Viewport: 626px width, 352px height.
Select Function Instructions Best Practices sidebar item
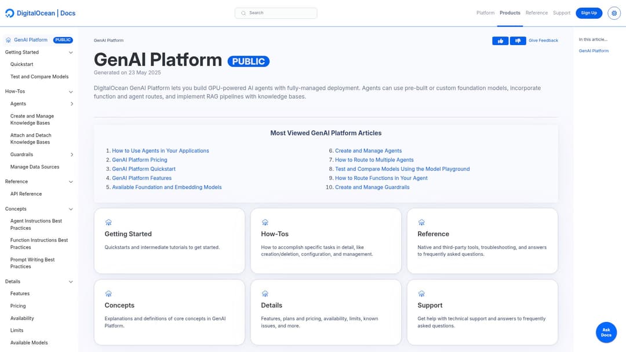click(39, 244)
